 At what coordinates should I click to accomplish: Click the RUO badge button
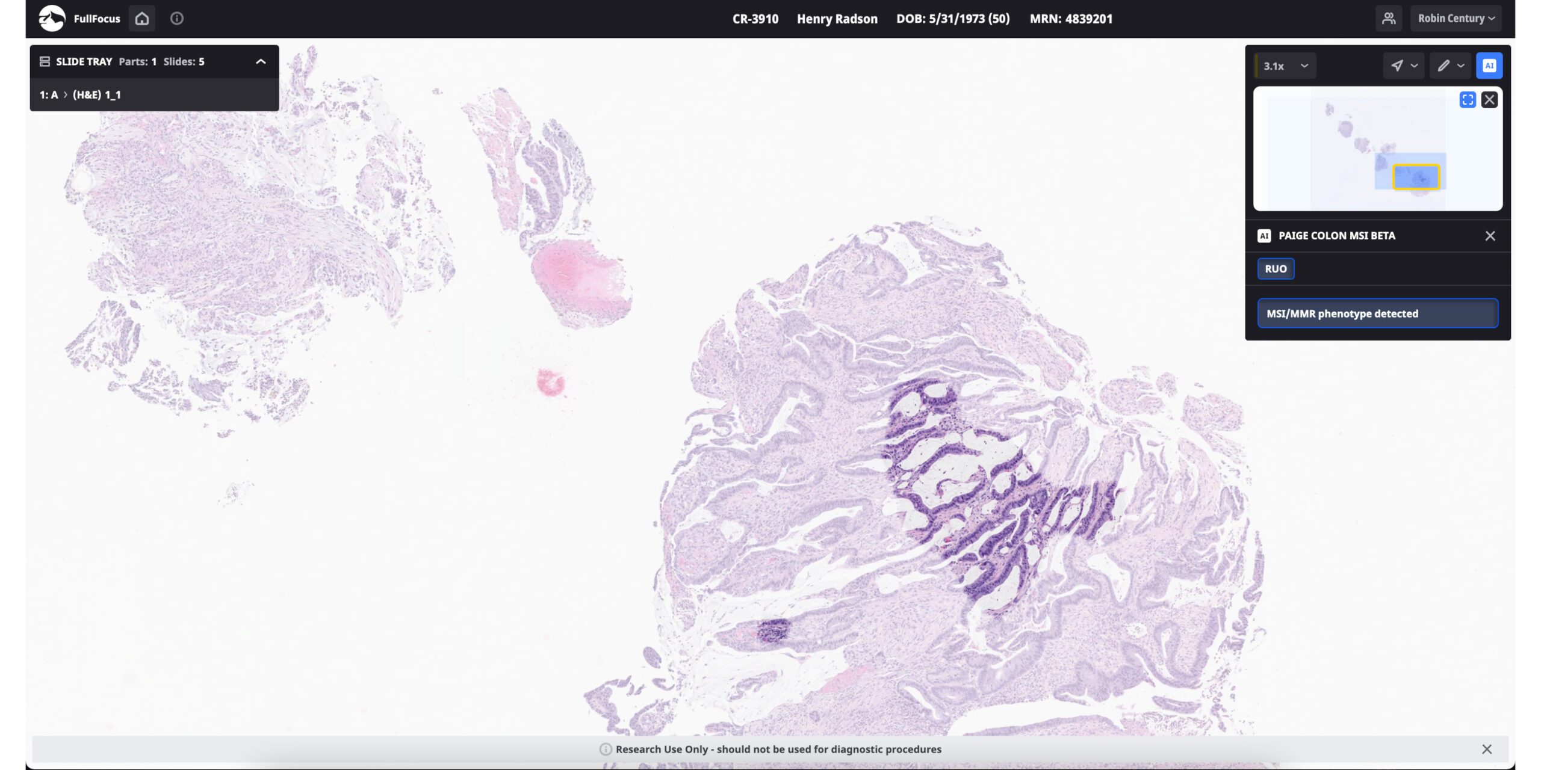(1275, 269)
